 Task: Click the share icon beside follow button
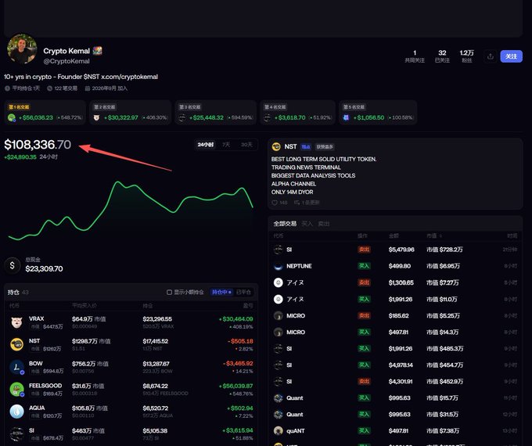click(x=490, y=56)
